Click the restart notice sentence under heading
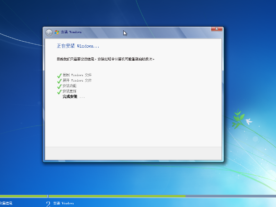The width and height of the screenshot is (276, 207). [109, 59]
